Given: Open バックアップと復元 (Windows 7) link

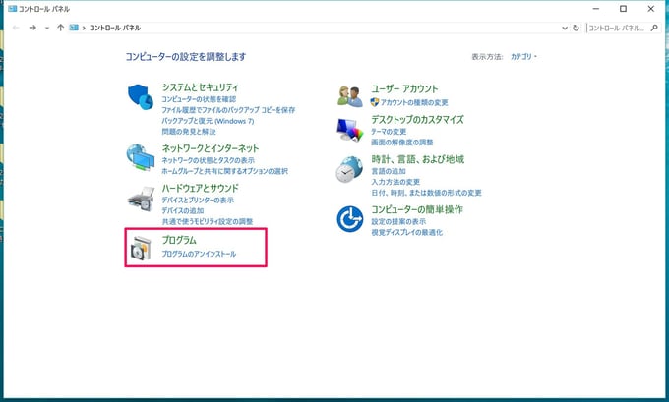Looking at the screenshot, I should point(208,121).
